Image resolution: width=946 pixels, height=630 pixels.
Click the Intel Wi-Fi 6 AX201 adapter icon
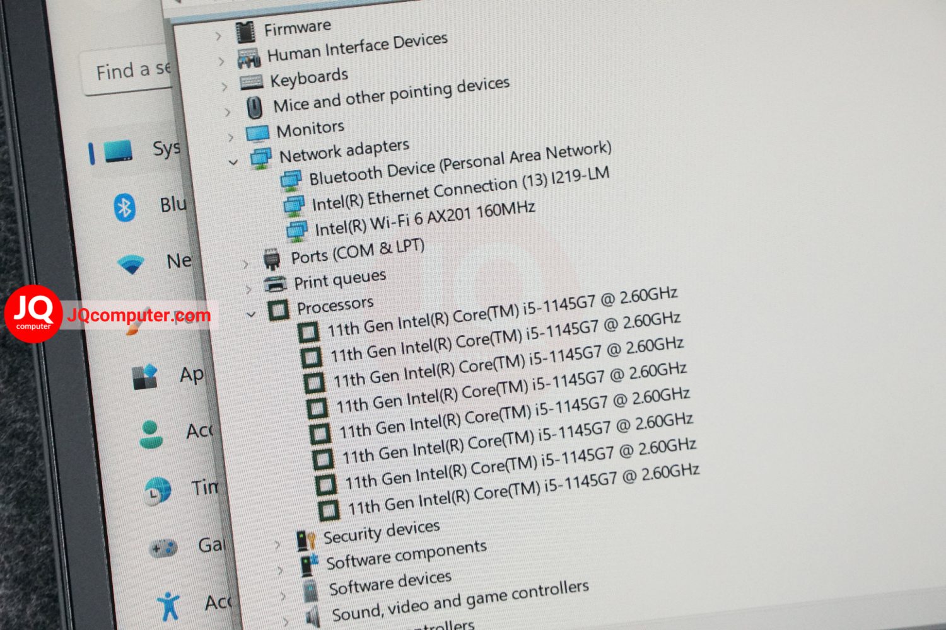[x=297, y=231]
